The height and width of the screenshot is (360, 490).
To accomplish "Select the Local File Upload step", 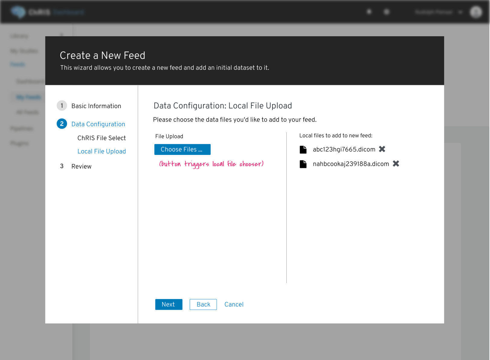I will (102, 151).
